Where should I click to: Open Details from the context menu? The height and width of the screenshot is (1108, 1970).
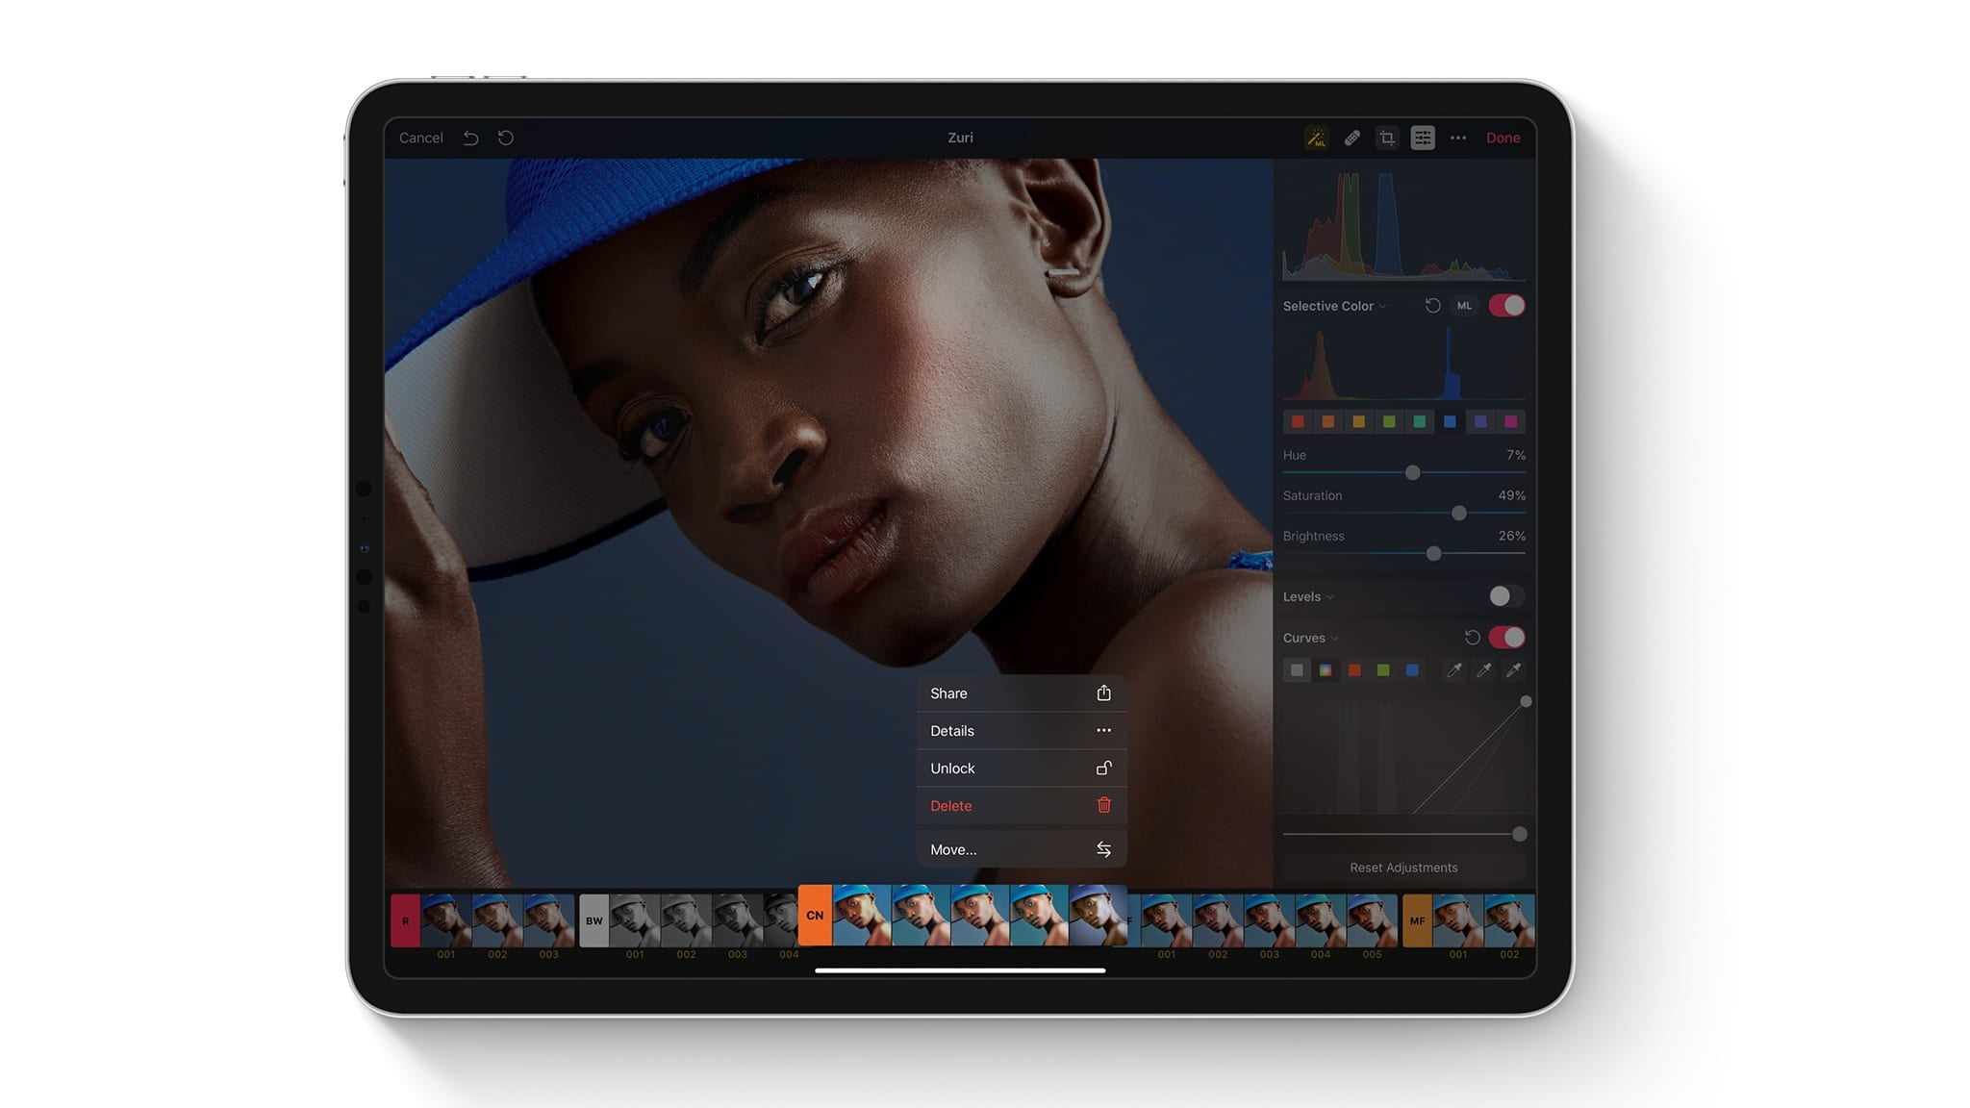tap(1022, 731)
